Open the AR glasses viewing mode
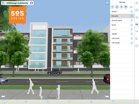 click(x=137, y=31)
